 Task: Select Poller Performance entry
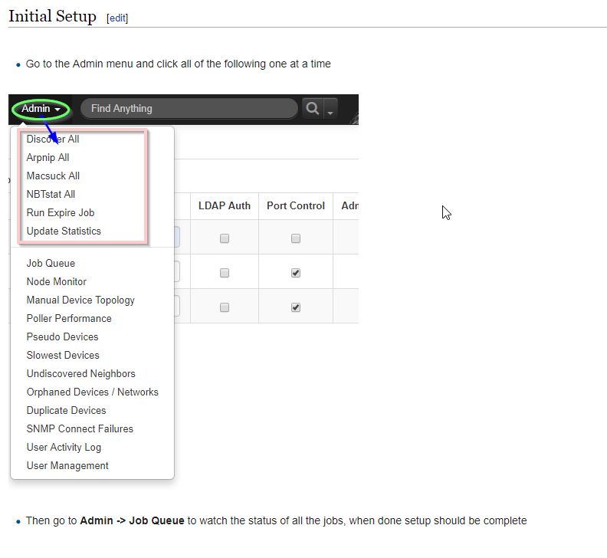(x=69, y=318)
